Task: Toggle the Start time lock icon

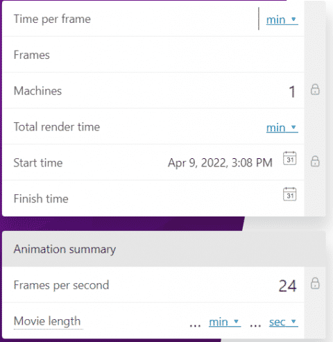Action: [315, 161]
